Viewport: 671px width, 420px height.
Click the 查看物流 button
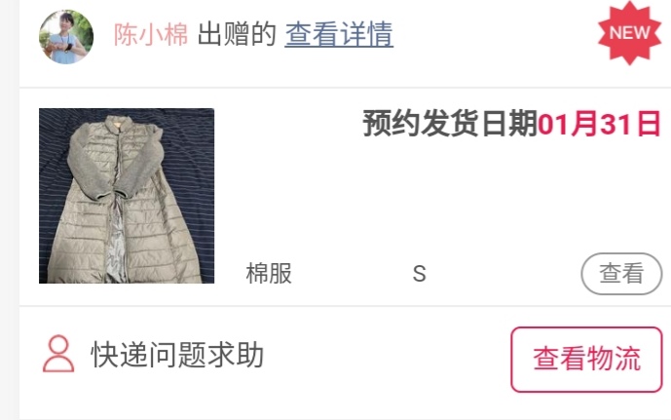click(x=586, y=360)
